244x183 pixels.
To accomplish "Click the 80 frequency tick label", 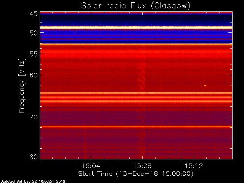I will coord(34,157).
